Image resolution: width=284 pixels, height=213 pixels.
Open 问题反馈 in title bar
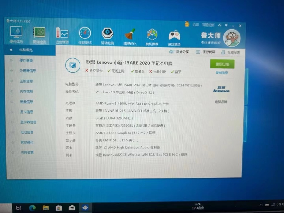[208, 25]
